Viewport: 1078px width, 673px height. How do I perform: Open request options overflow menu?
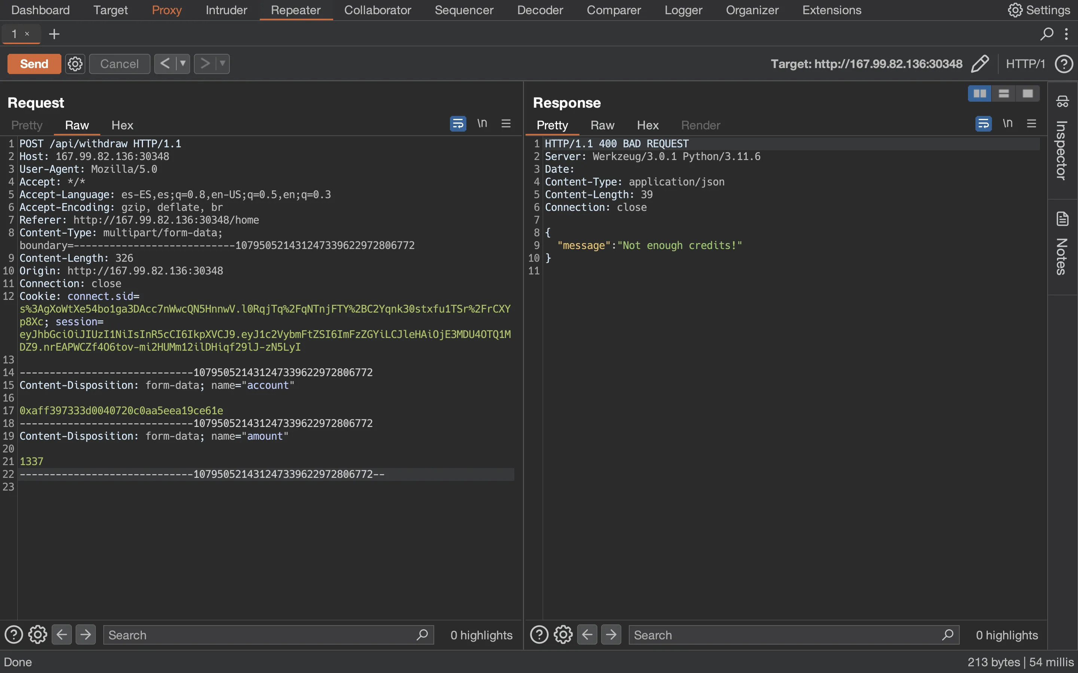(x=505, y=124)
